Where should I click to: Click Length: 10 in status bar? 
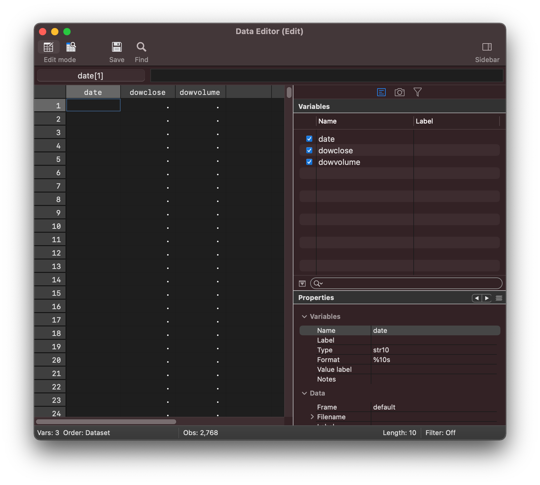tap(399, 433)
